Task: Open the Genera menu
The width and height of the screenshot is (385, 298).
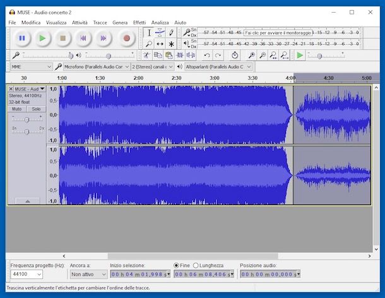Action: [120, 23]
